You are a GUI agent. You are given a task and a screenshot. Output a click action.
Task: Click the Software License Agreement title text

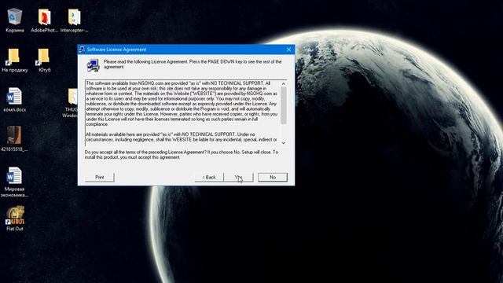[116, 50]
